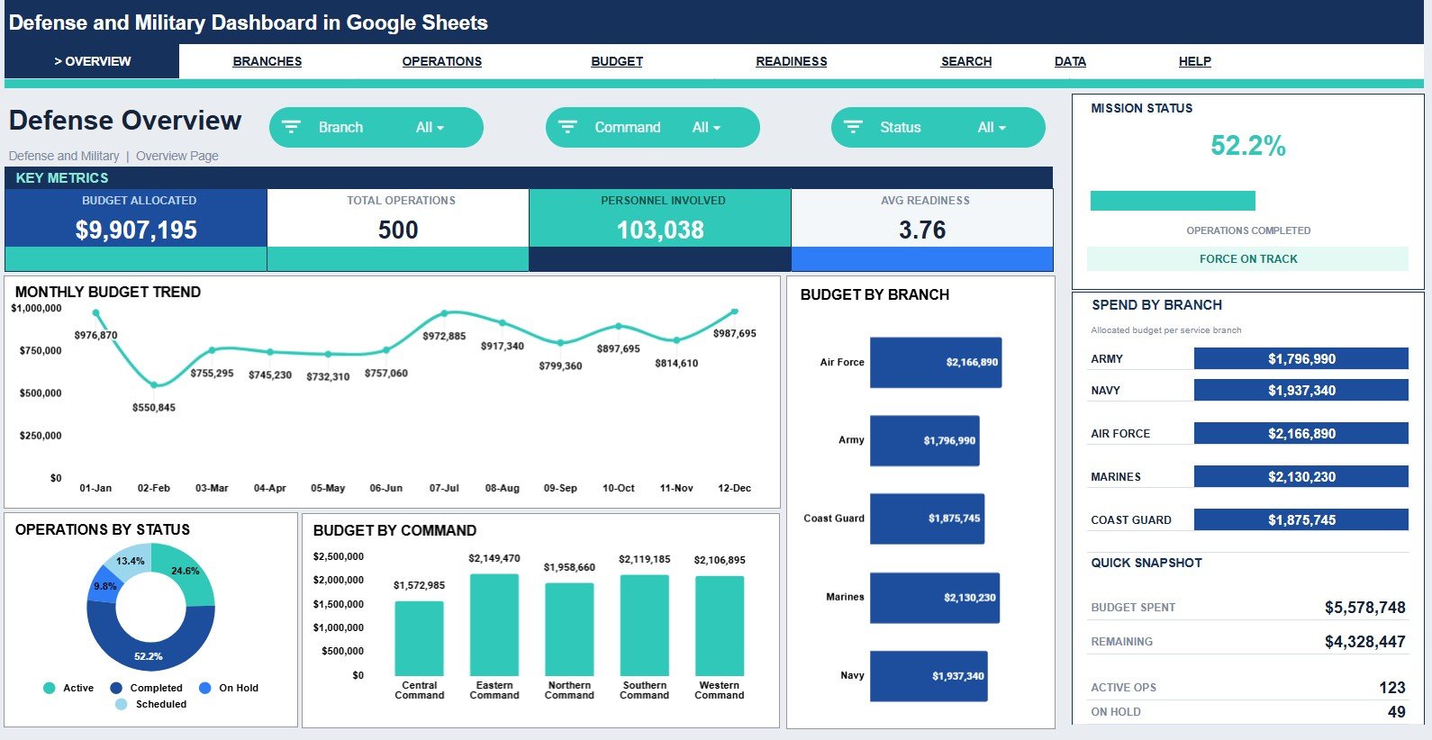Screen dimensions: 1432x740
Task: Click the Completed legend dot
Action: click(116, 688)
